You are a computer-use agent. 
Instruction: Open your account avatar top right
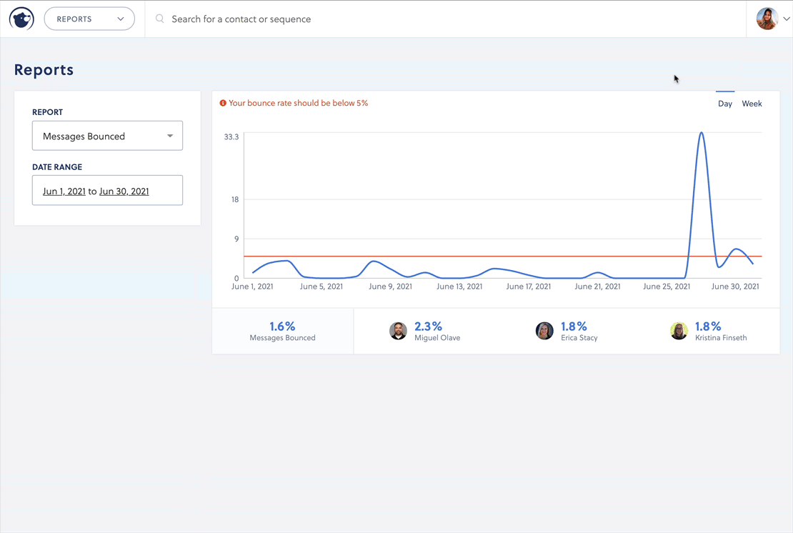point(767,19)
